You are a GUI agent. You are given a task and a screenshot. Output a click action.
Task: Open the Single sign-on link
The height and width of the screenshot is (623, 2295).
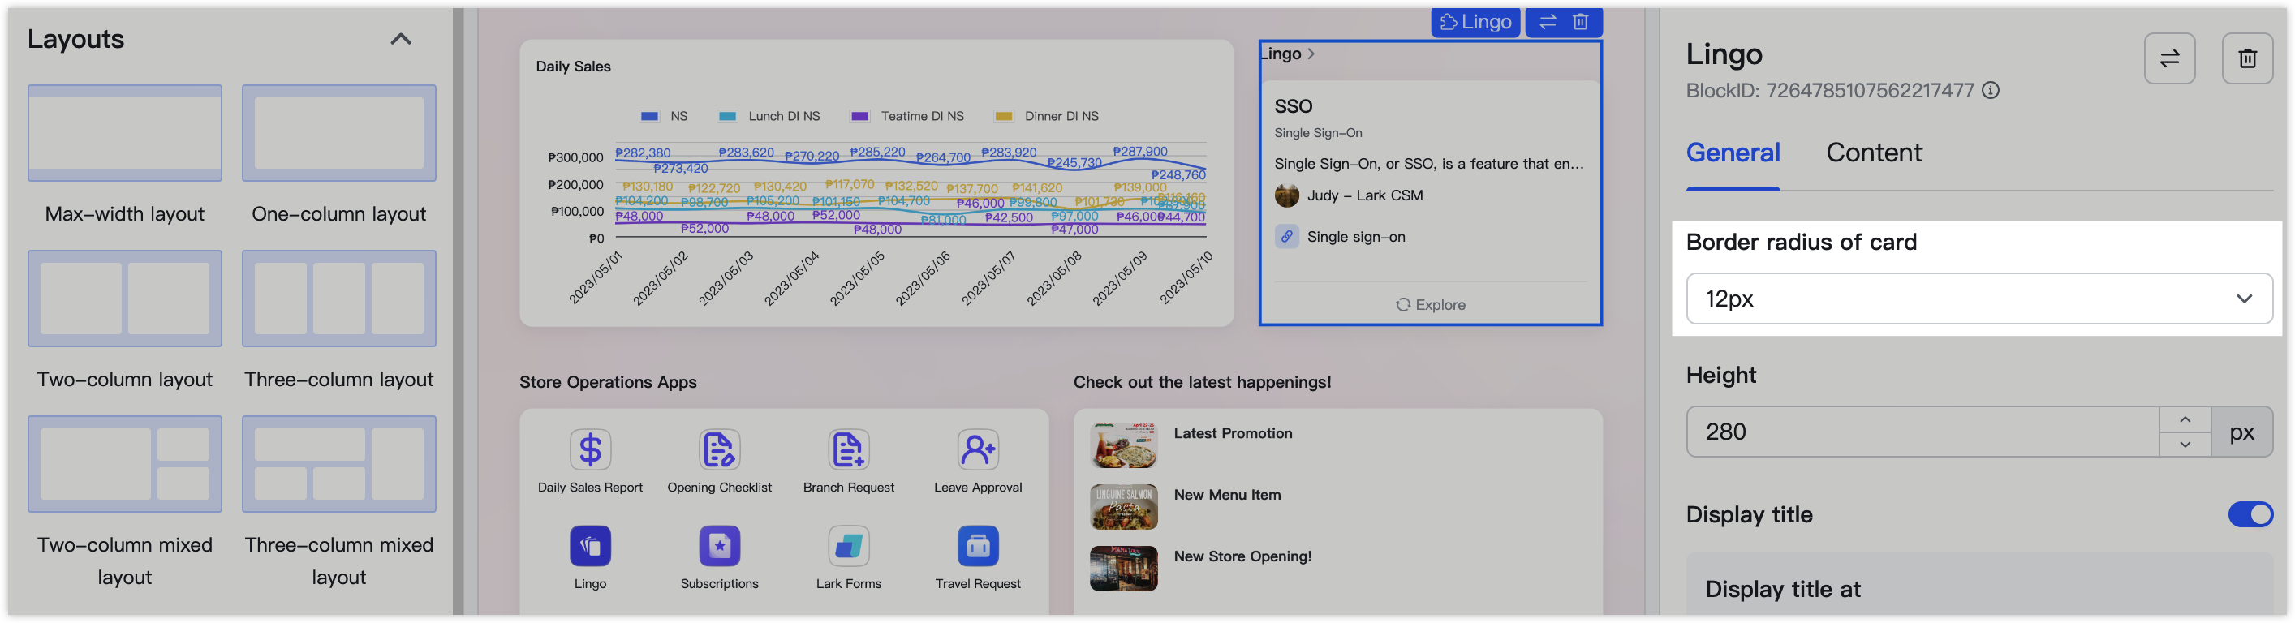click(x=1355, y=237)
